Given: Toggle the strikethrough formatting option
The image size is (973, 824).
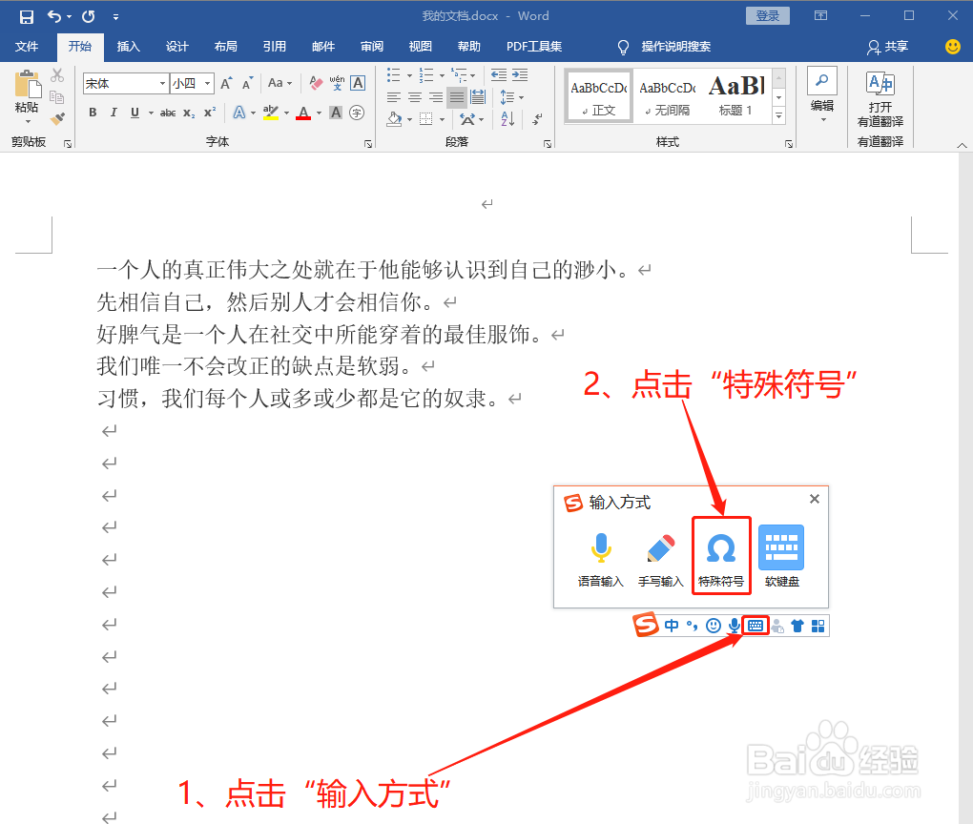Looking at the screenshot, I should pos(170,113).
